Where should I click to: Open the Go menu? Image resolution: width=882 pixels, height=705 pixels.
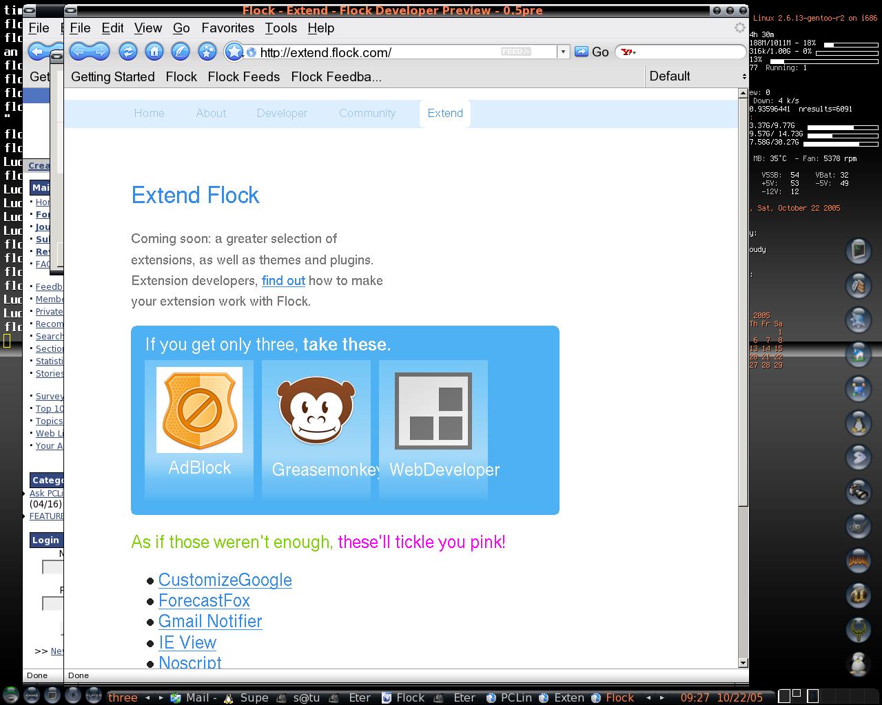coord(181,28)
